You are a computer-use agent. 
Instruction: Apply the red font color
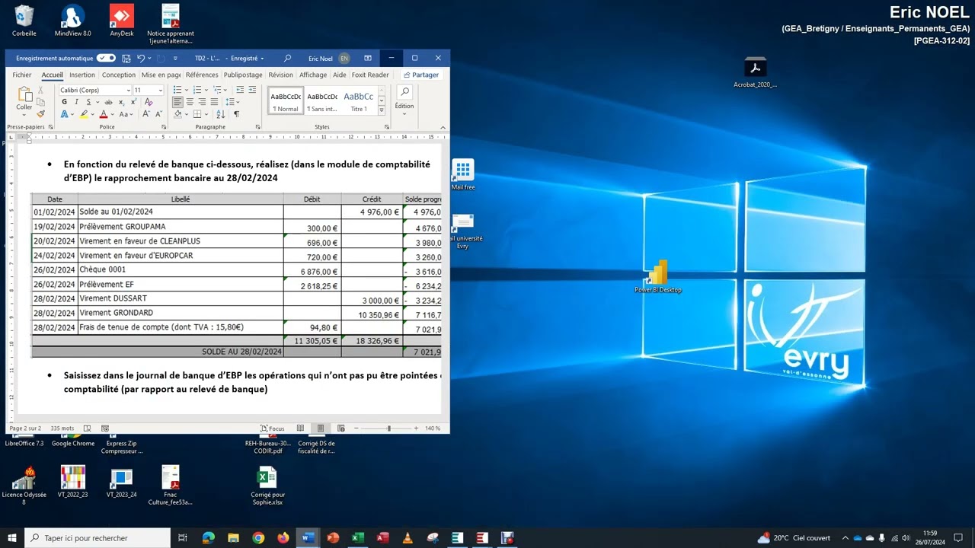click(x=104, y=114)
